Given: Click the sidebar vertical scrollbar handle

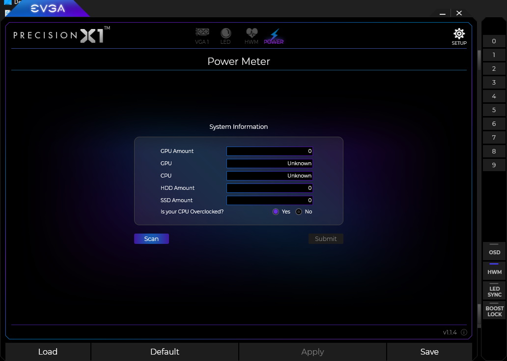Looking at the screenshot, I should click(x=479, y=60).
